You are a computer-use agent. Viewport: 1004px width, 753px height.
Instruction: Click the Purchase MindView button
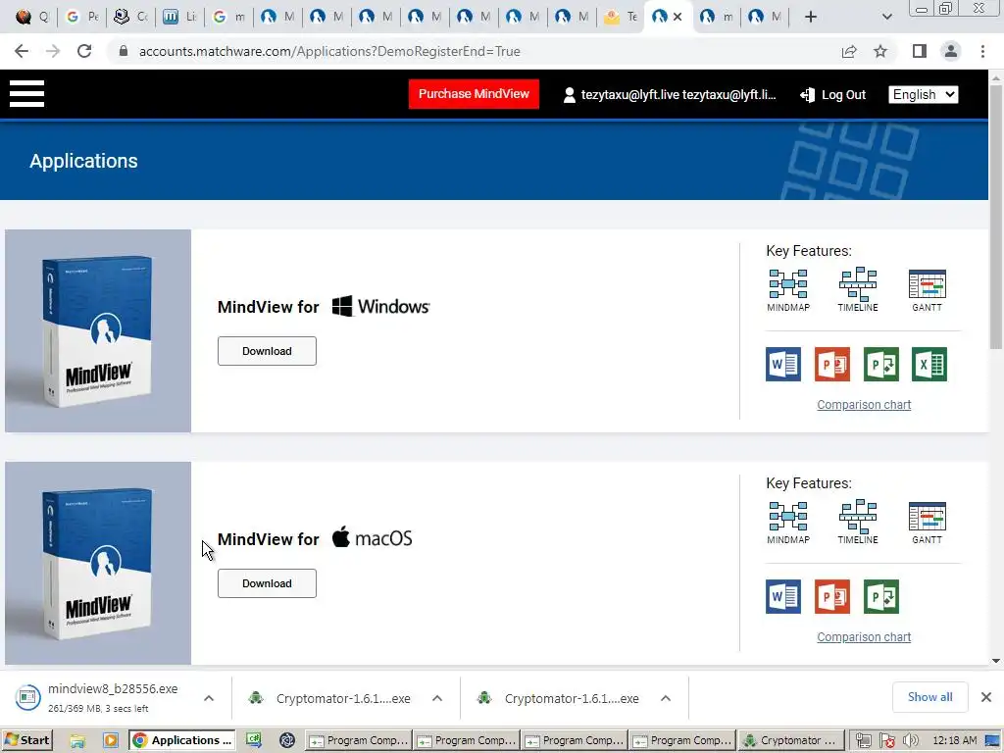tap(474, 94)
